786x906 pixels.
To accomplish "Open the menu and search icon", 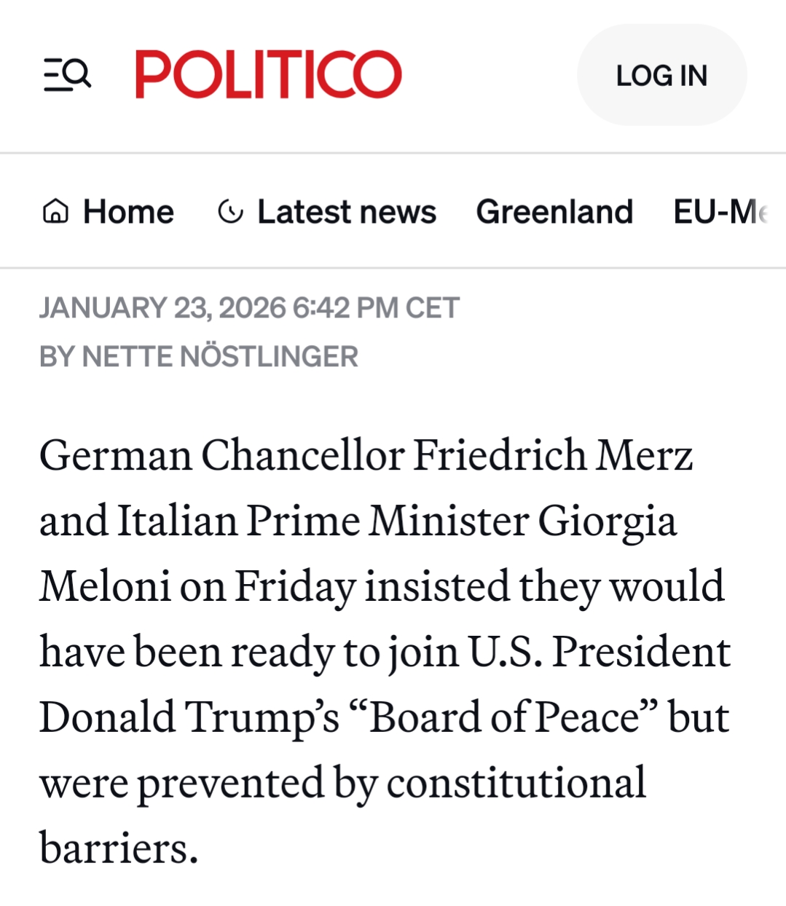I will pos(67,75).
